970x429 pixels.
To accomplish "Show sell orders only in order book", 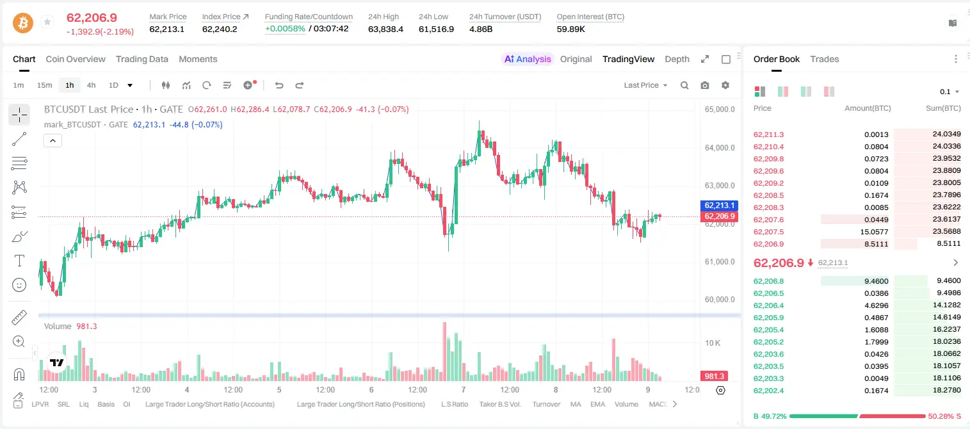I will click(829, 92).
